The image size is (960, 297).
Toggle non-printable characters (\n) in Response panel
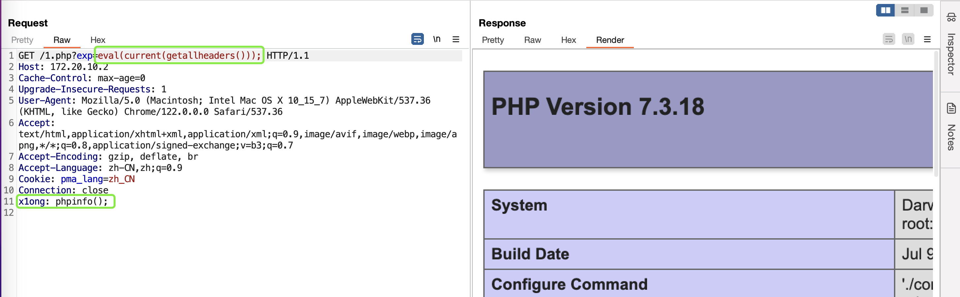908,39
